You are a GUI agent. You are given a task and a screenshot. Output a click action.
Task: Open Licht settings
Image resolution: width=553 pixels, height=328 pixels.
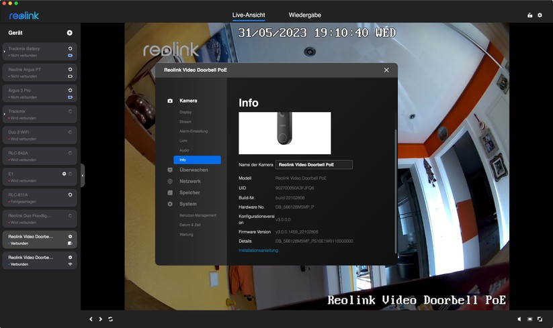click(x=183, y=140)
